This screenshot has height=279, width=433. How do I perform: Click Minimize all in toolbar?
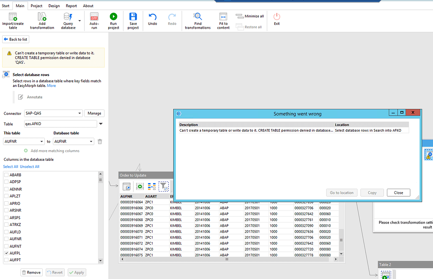(249, 16)
